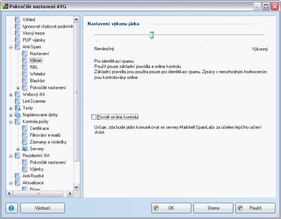Viewport: 281px width, 219px height.
Task: Click the Výchozí button
Action: tap(42, 208)
